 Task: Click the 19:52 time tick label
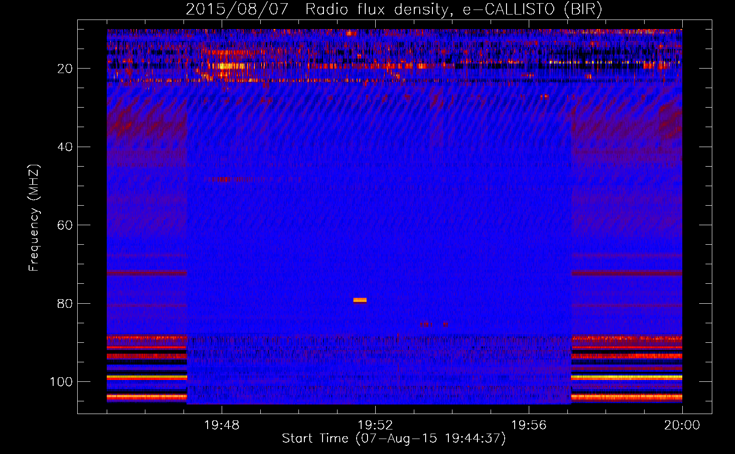375,425
